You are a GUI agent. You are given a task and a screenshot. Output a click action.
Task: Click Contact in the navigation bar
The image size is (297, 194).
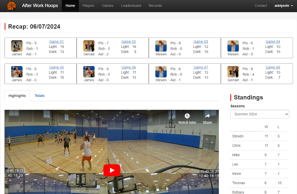(x=261, y=5)
